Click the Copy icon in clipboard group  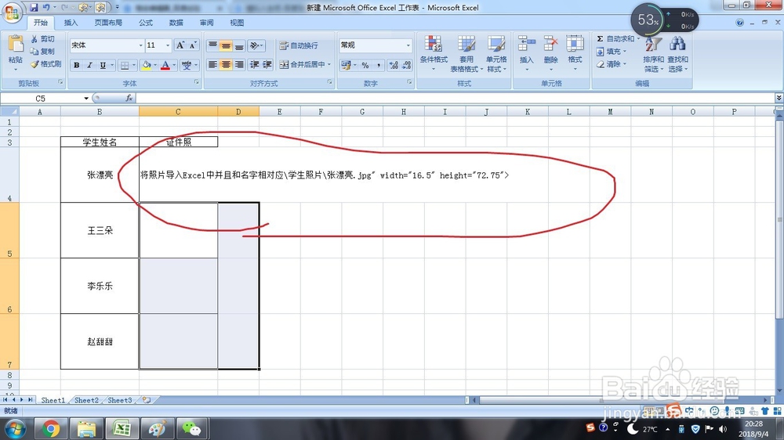pos(34,52)
